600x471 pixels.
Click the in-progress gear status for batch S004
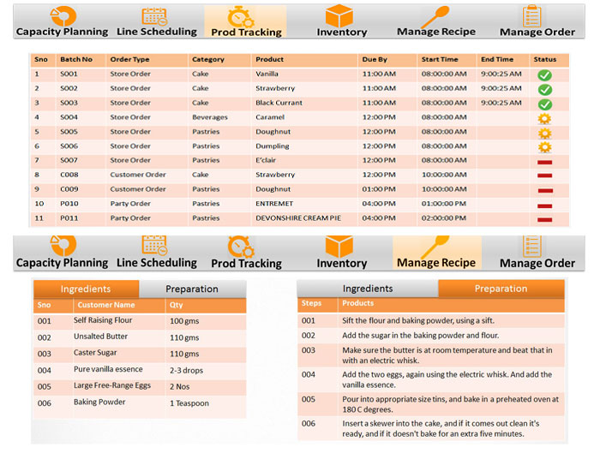click(544, 119)
